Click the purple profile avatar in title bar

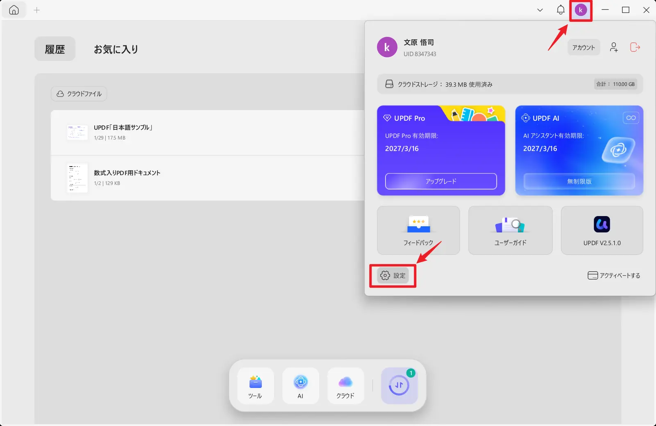(581, 10)
